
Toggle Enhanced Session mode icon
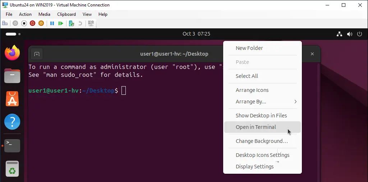(x=91, y=23)
